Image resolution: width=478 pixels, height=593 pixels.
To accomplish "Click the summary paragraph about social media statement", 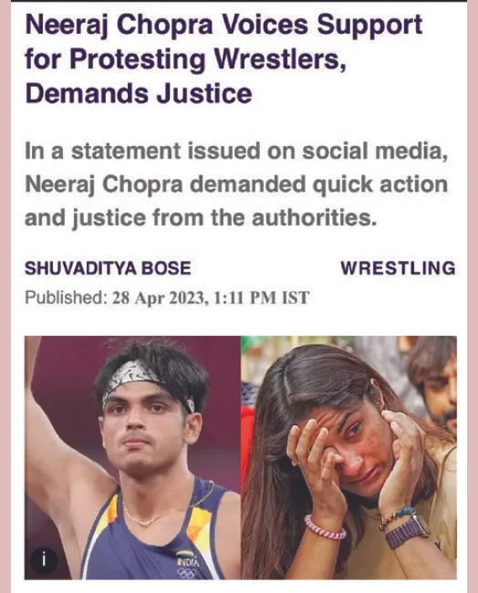I will click(236, 184).
